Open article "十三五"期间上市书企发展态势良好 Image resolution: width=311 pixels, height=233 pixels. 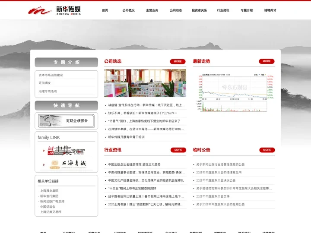(132, 188)
